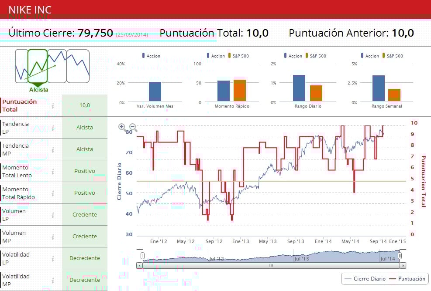Toggle Accion series in Rango Semanal chart

pos(370,56)
